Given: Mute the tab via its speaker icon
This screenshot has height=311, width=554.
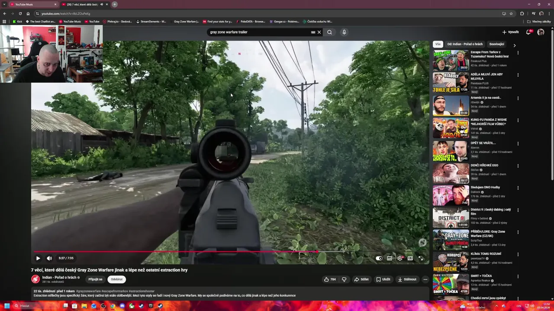Looking at the screenshot, I should tap(102, 4).
